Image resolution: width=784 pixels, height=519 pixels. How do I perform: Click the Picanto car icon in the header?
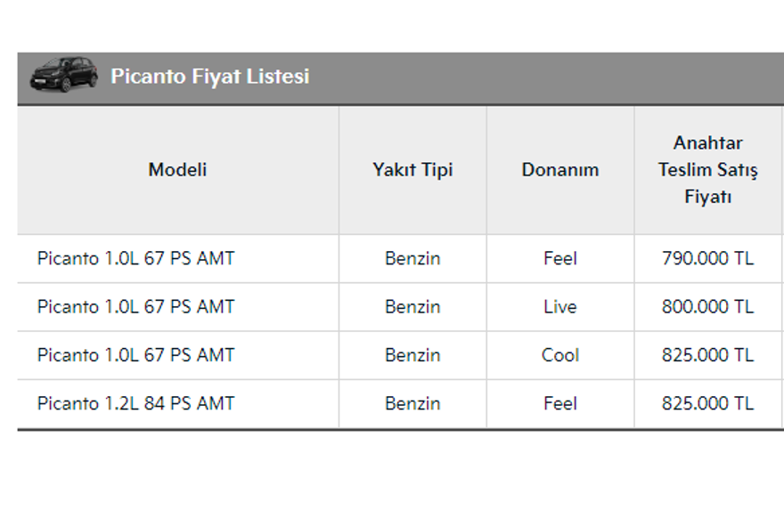(x=63, y=75)
